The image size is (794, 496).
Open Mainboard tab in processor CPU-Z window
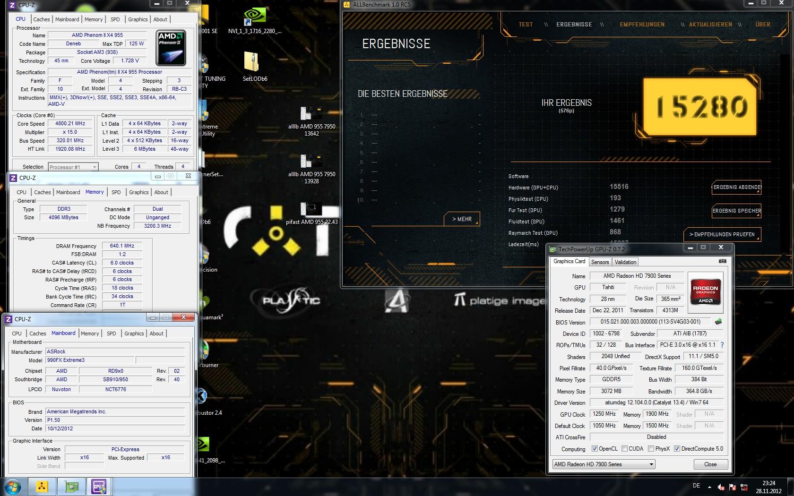[x=67, y=19]
